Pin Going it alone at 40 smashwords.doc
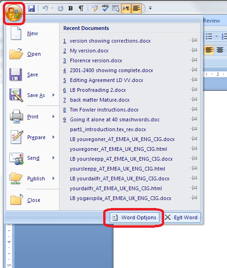 194,119
